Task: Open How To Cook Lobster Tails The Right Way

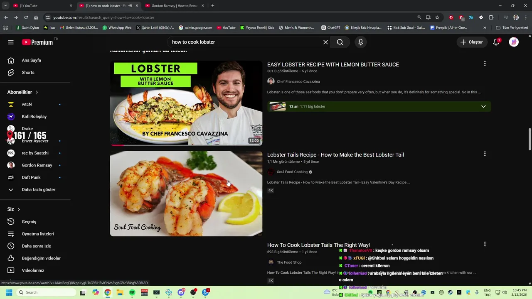Action: click(x=318, y=245)
